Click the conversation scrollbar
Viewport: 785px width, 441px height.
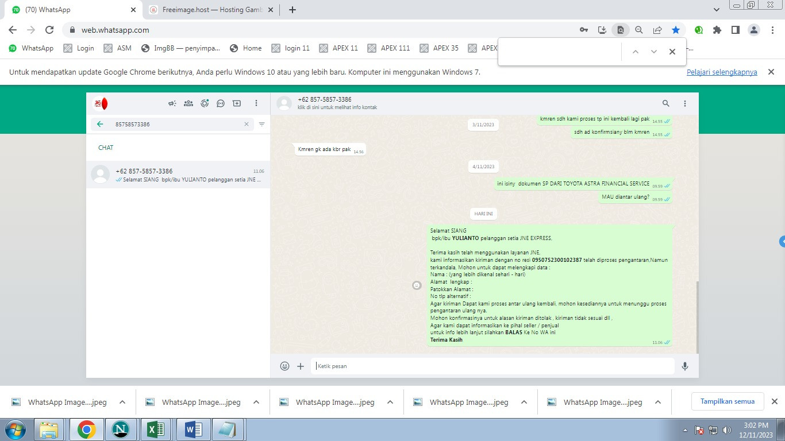pyautogui.click(x=697, y=317)
